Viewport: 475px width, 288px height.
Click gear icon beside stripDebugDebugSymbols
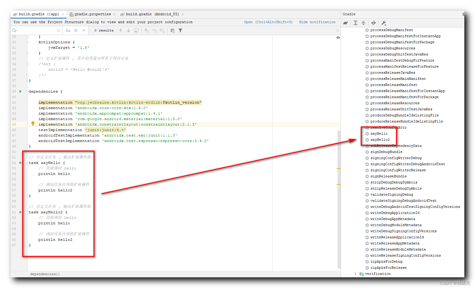(x=367, y=182)
